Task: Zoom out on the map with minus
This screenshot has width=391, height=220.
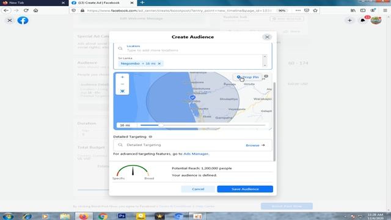Action: 122,84
